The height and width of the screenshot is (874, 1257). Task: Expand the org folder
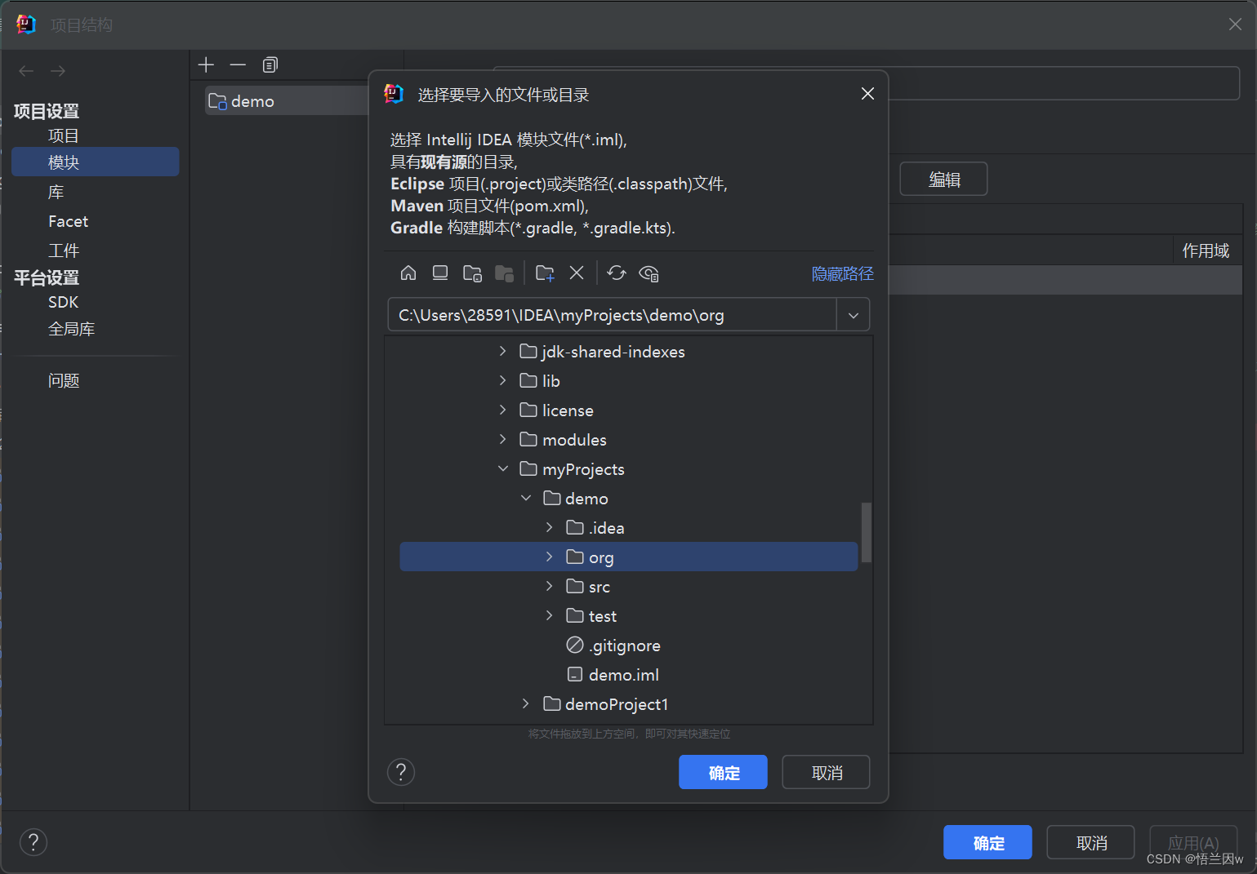coord(549,557)
